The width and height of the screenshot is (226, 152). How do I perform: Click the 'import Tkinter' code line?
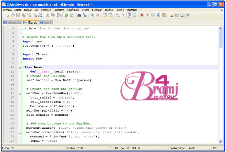(36, 54)
